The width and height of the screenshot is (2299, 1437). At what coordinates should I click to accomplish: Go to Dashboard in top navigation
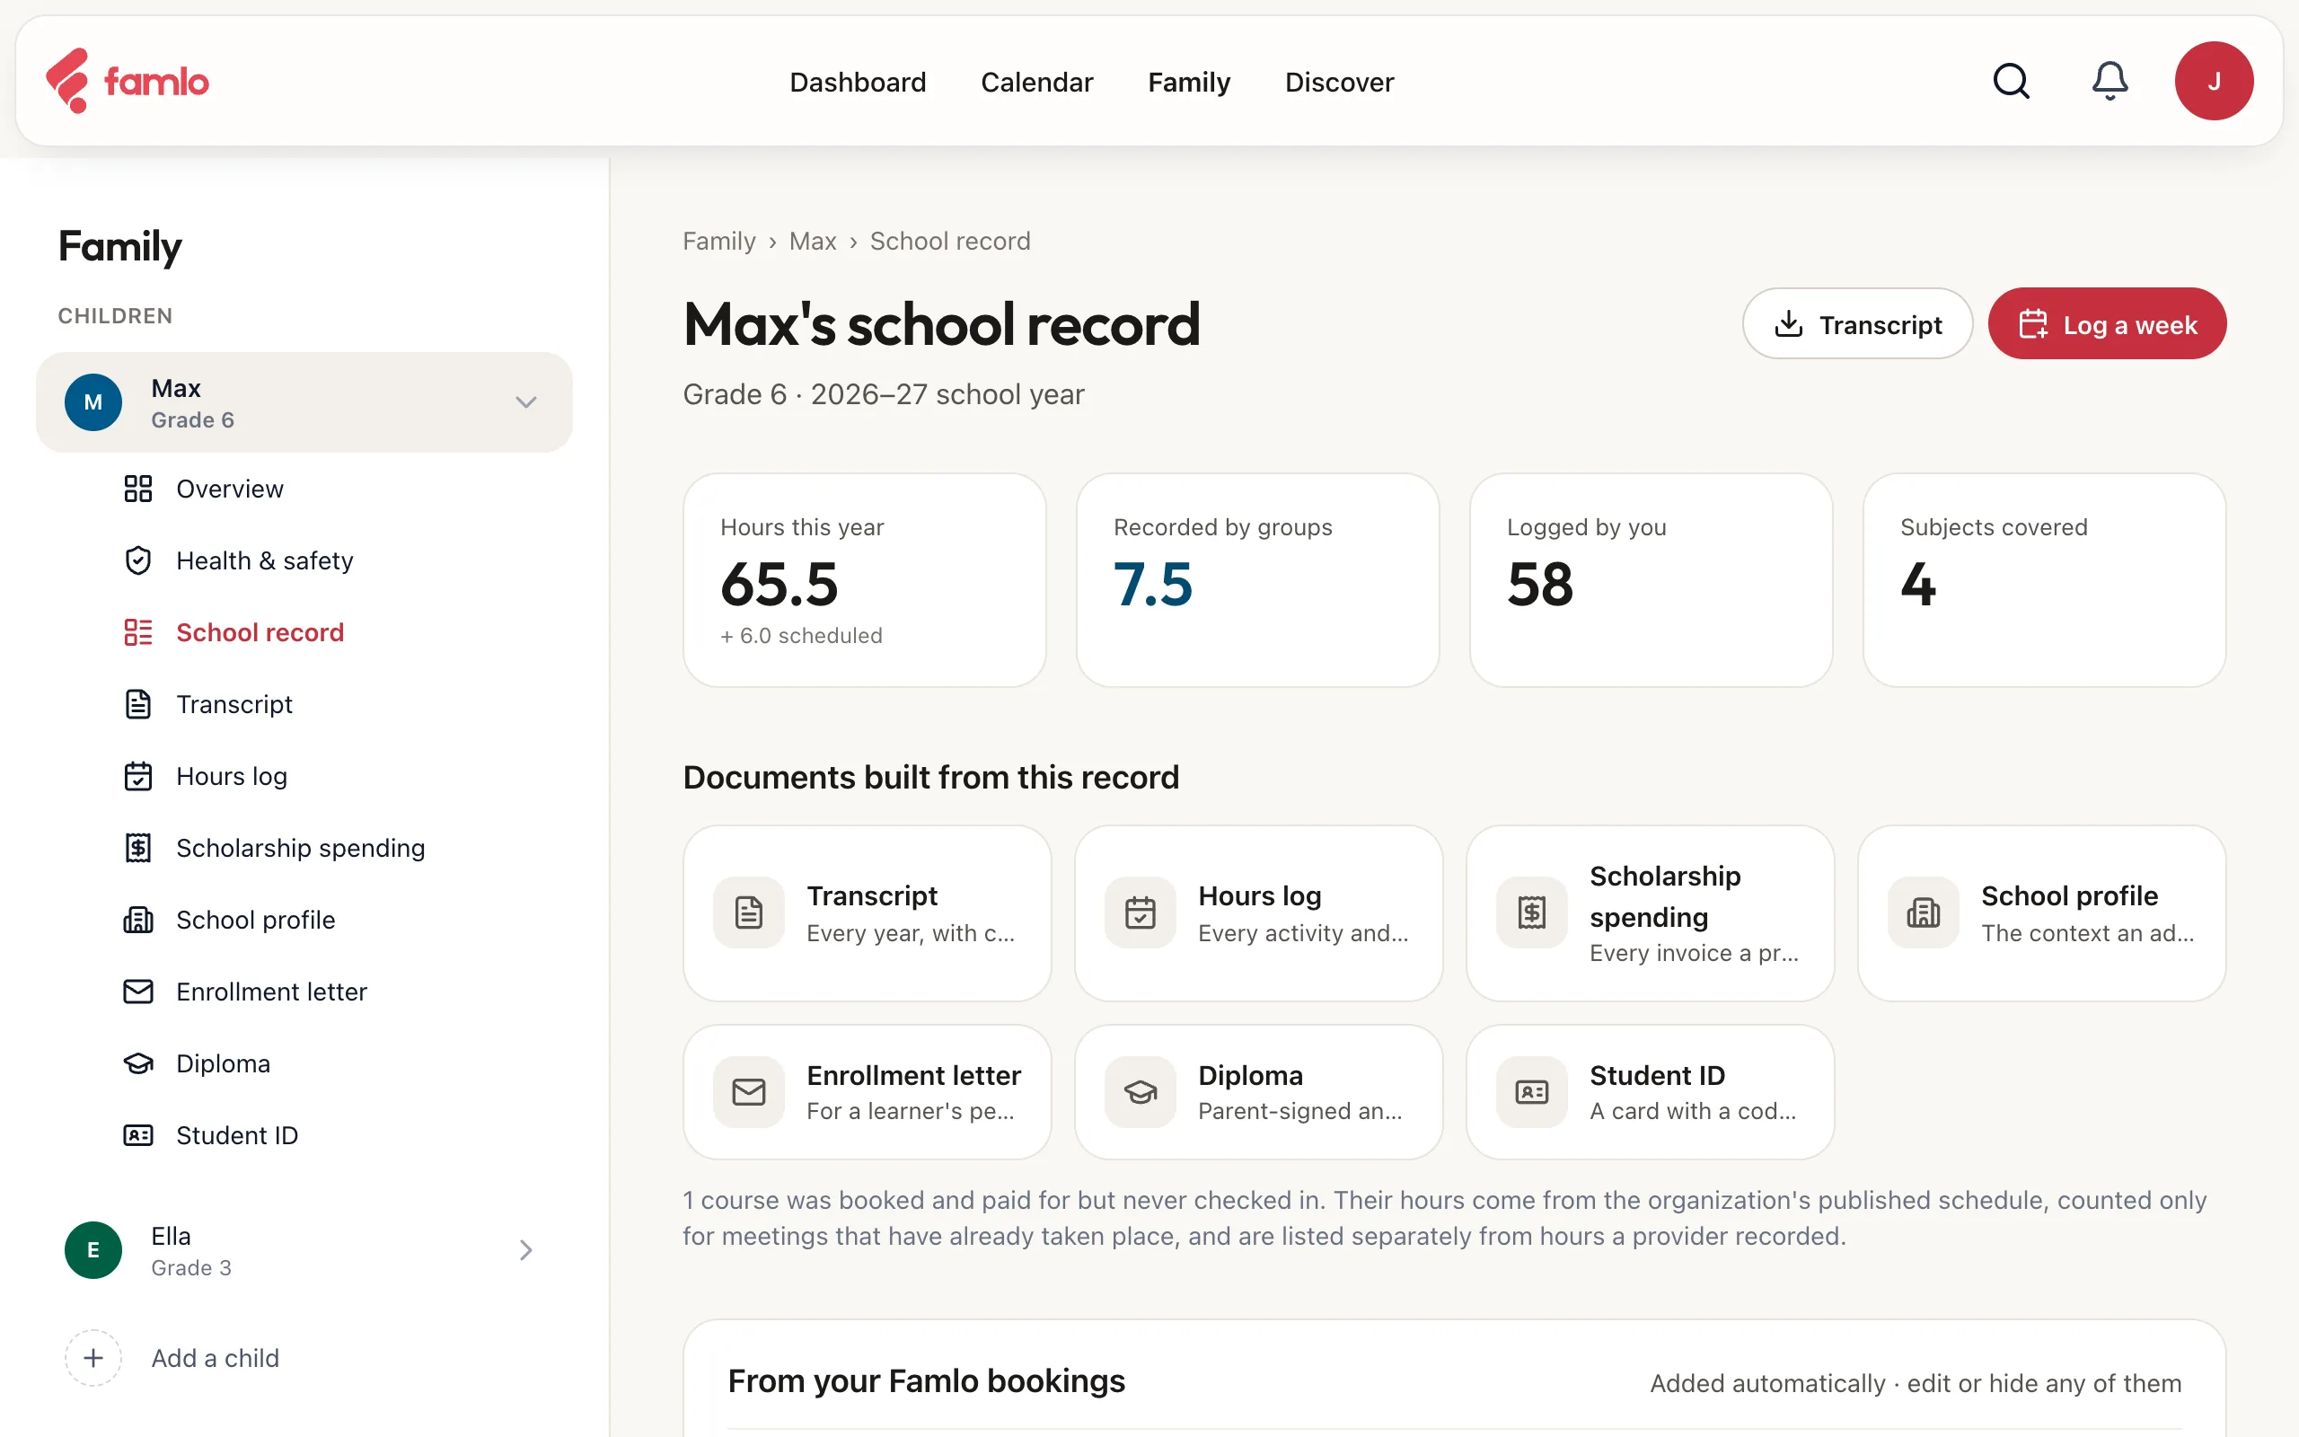(x=857, y=82)
